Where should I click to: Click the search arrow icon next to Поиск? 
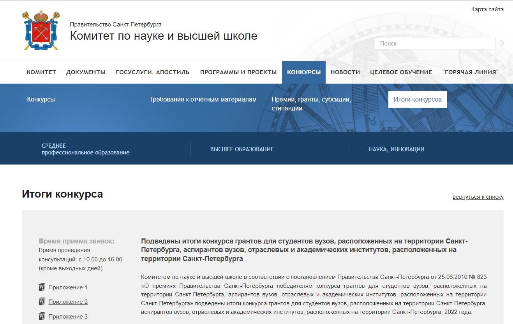(502, 43)
